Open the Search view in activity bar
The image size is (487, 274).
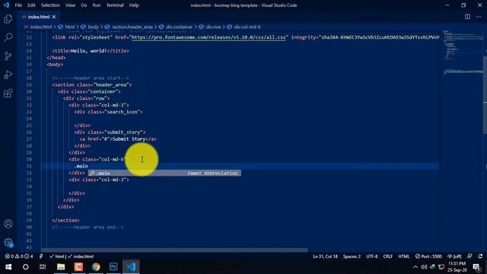pyautogui.click(x=8, y=37)
